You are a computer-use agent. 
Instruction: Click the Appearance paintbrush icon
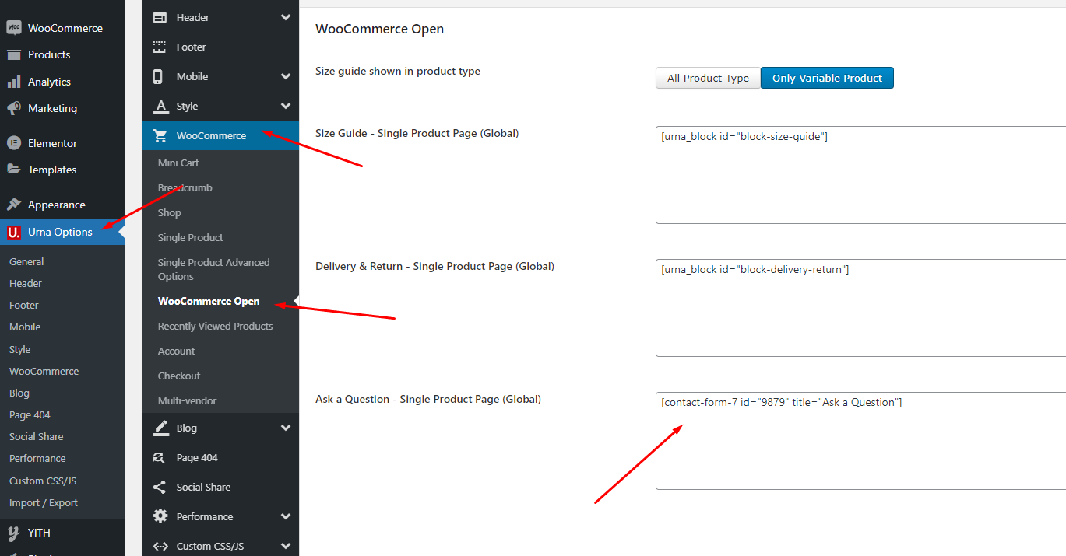click(x=13, y=205)
